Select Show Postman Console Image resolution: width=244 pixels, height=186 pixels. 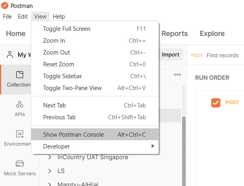pyautogui.click(x=95, y=134)
